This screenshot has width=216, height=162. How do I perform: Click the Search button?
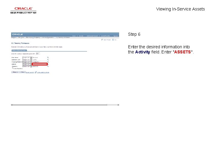coord(15,72)
